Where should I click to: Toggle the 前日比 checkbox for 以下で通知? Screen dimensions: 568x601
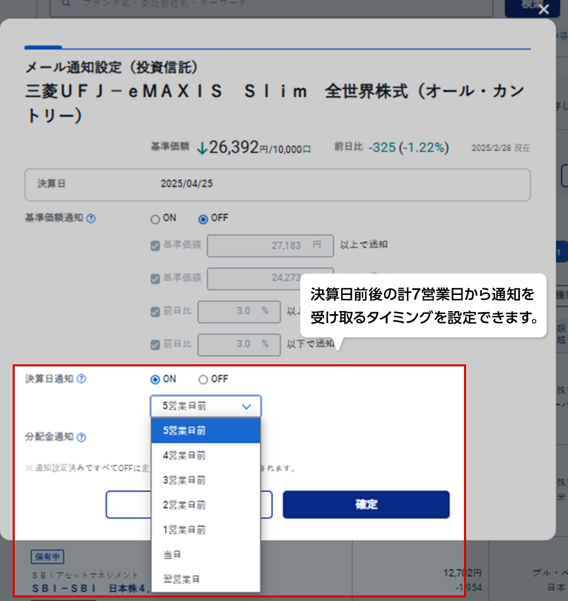pos(155,345)
